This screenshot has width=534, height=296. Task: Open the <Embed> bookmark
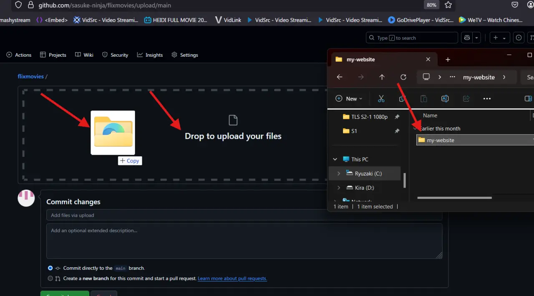52,20
